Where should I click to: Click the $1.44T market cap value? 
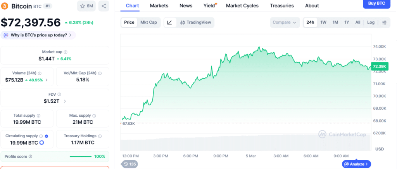point(47,59)
